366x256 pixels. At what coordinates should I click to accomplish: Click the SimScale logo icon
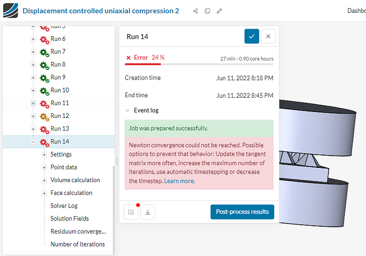pos(11,11)
